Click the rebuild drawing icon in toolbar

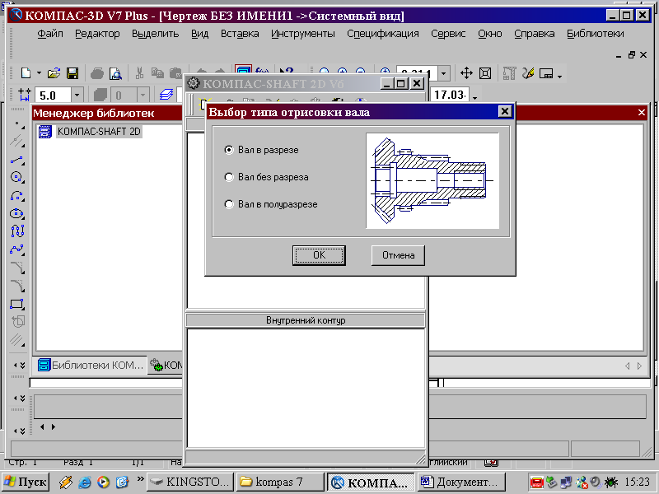coord(509,73)
